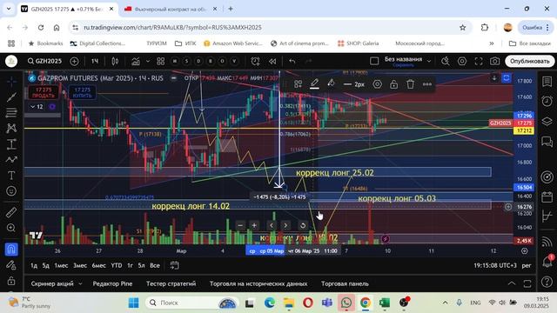557x313 pixels.
Task: Lock all drawing tools
Action: tap(11, 281)
